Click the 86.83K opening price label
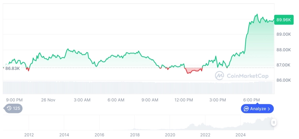This screenshot has height=139, width=299. pos(12,68)
